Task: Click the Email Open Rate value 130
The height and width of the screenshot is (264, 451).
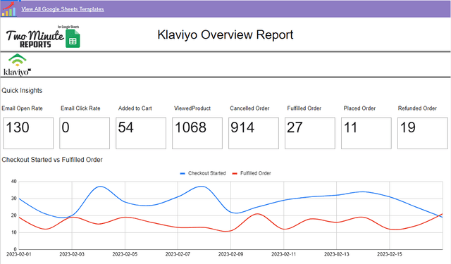Action: tap(18, 127)
